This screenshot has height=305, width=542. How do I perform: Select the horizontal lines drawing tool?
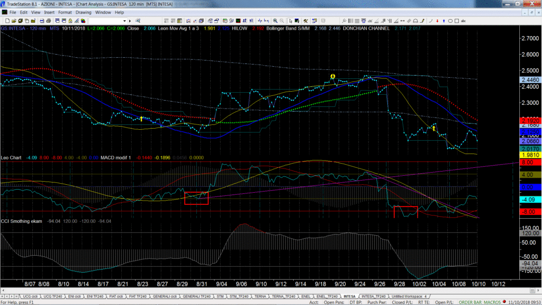coord(357,21)
